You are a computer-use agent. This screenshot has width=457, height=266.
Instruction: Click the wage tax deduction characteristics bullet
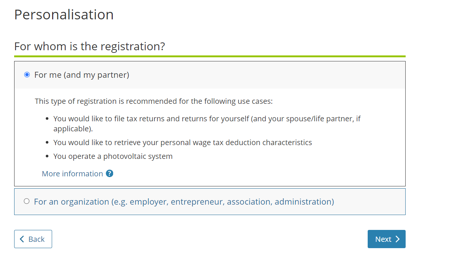pyautogui.click(x=182, y=142)
